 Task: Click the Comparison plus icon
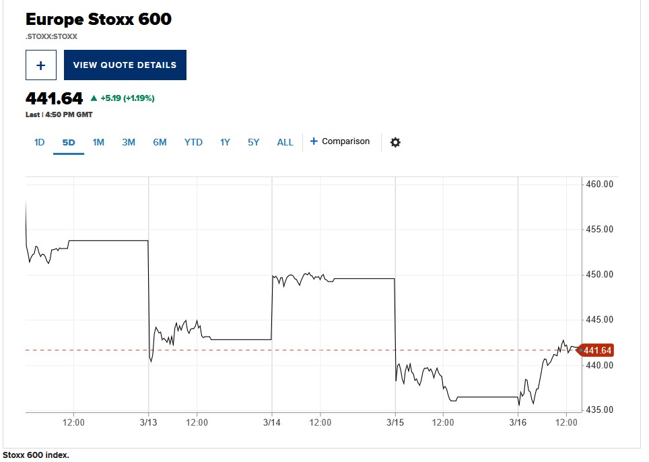314,141
